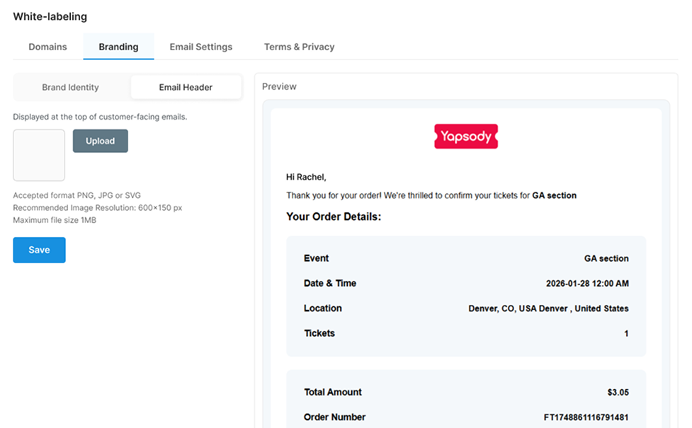Viewport: 692px width, 428px height.
Task: Click the empty header image placeholder
Action: (x=39, y=155)
